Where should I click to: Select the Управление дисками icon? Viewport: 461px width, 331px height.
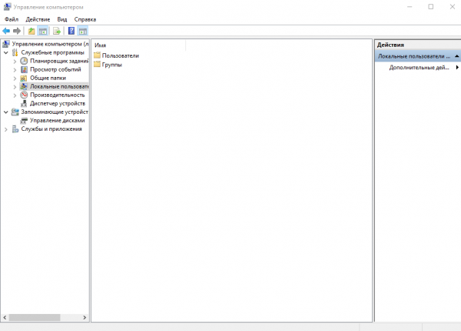pos(24,120)
